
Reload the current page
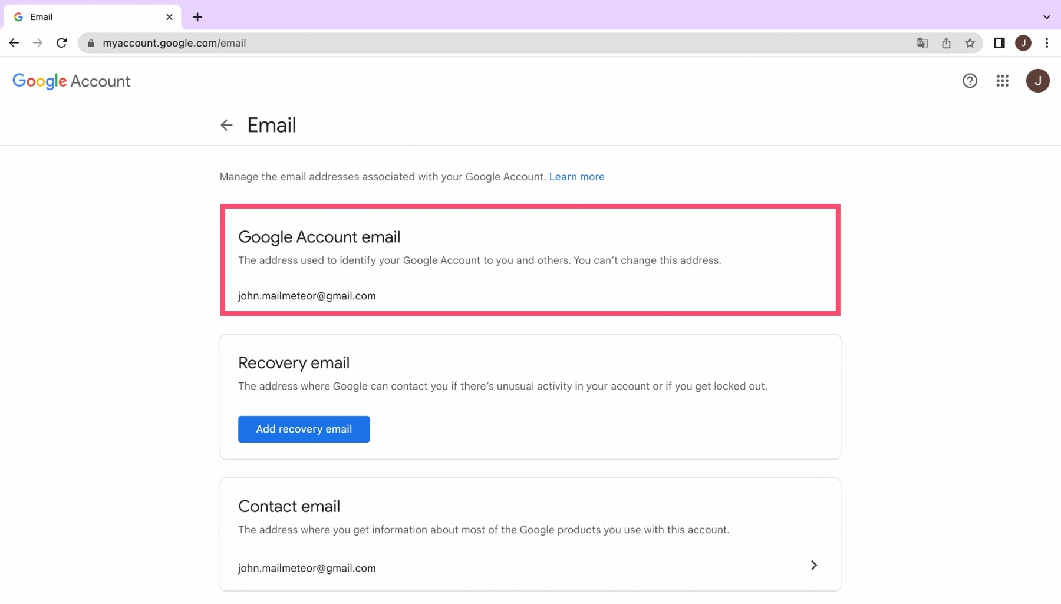tap(61, 43)
